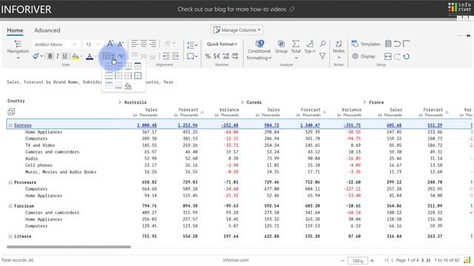Open the Conditional formatting dropdown

point(259,50)
